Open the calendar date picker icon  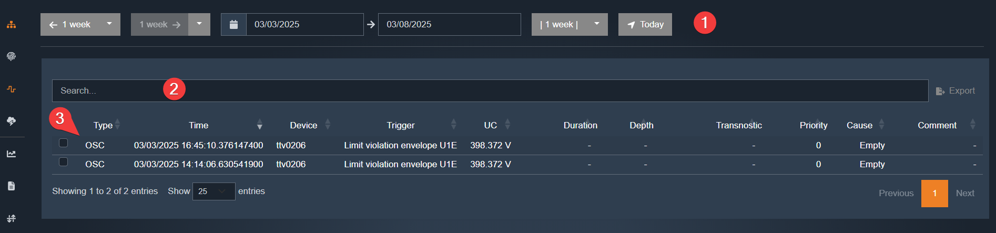[234, 25]
